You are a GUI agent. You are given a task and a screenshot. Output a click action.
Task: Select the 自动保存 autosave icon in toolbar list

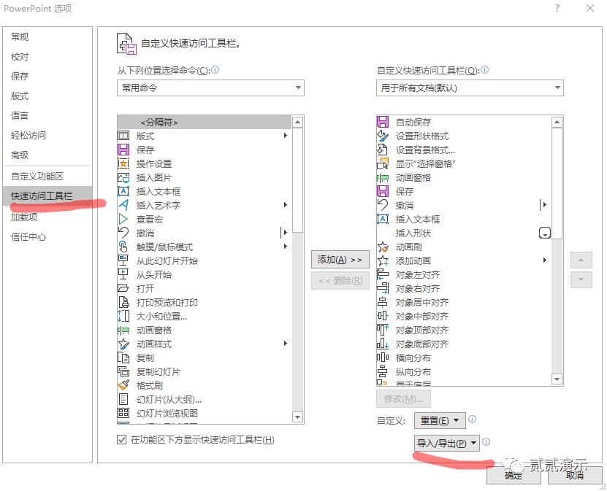pos(383,122)
